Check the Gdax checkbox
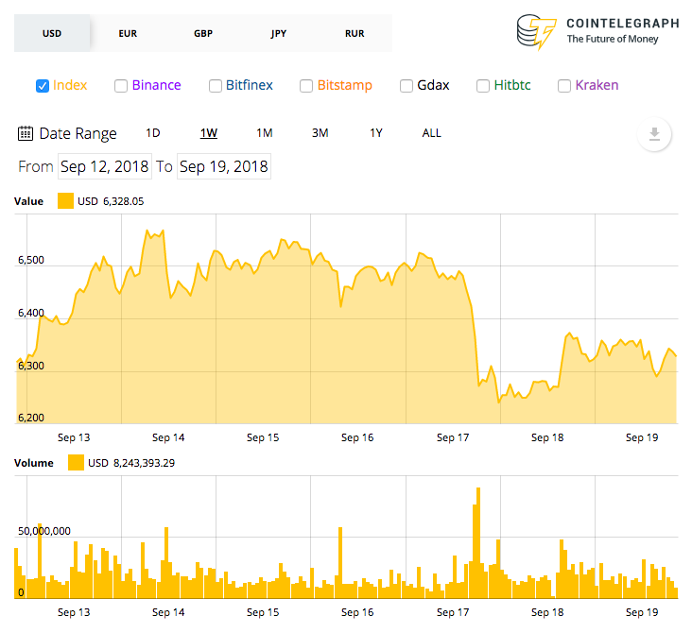The width and height of the screenshot is (692, 633). click(x=406, y=86)
